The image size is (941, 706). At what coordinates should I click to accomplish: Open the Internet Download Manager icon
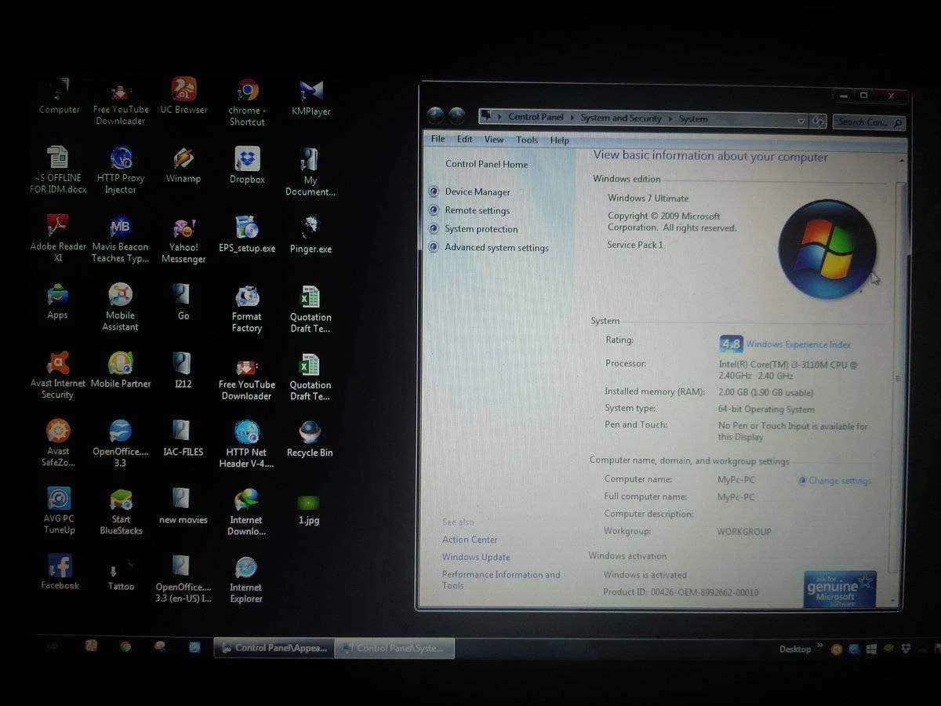click(x=246, y=512)
